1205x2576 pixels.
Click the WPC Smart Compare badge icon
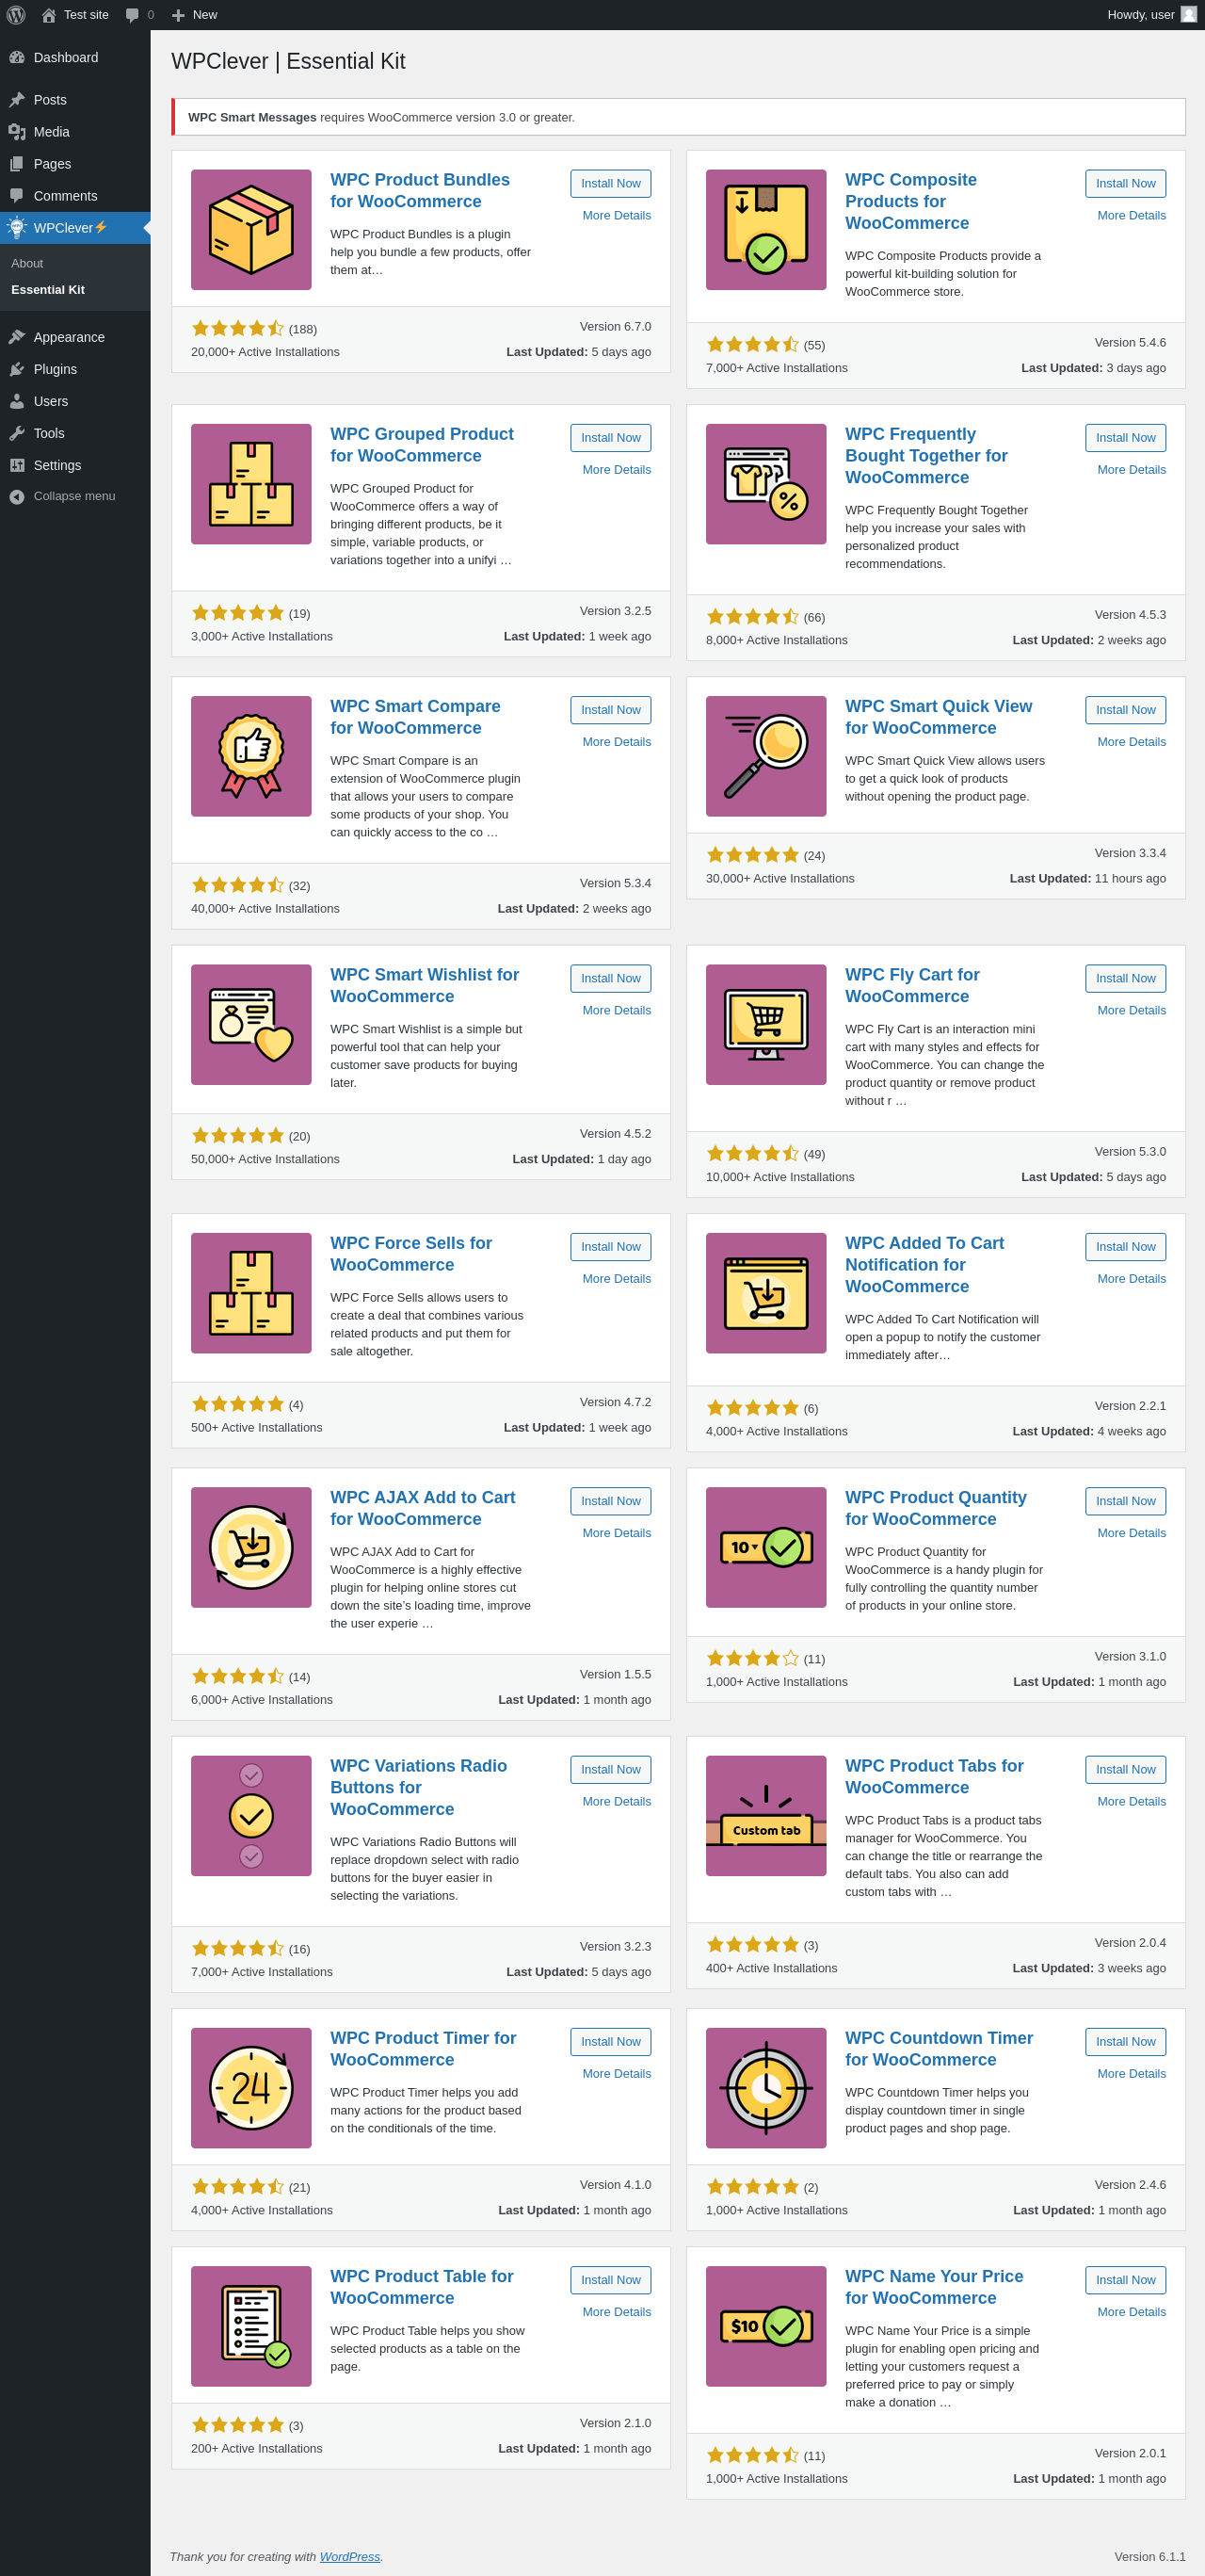pyautogui.click(x=250, y=756)
